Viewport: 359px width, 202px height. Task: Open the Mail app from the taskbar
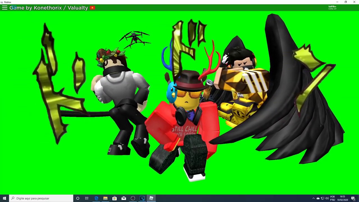pyautogui.click(x=124, y=198)
